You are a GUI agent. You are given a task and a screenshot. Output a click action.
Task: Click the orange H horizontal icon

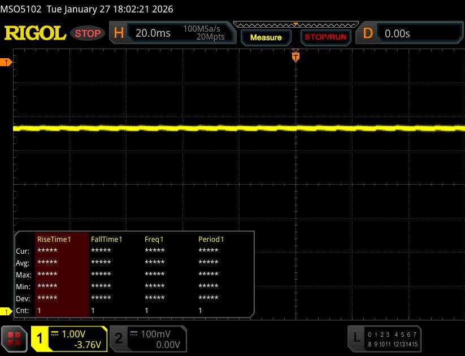click(119, 33)
